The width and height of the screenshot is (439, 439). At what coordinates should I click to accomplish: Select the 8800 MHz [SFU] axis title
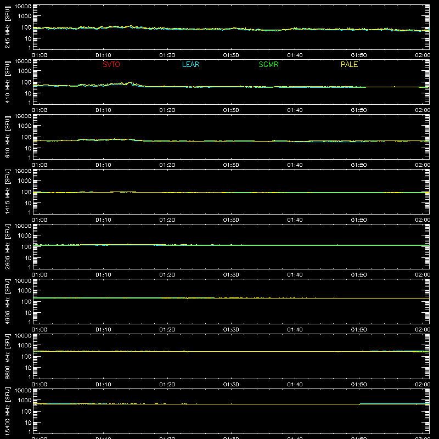pyautogui.click(x=7, y=356)
